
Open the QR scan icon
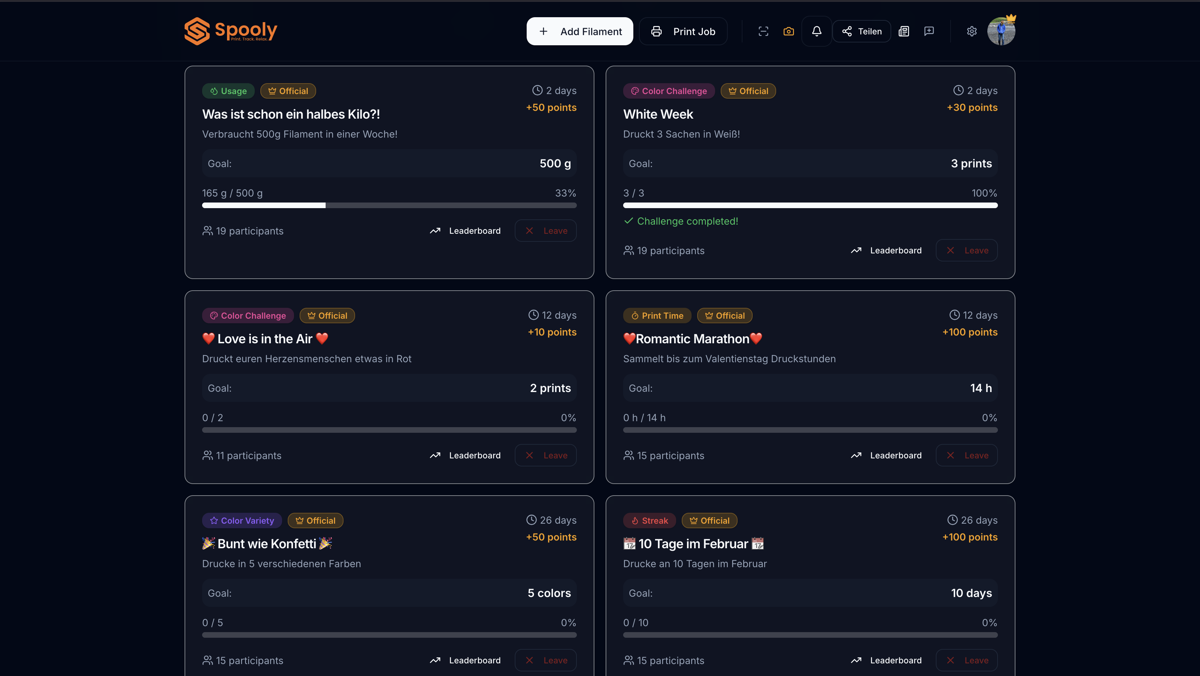763,31
